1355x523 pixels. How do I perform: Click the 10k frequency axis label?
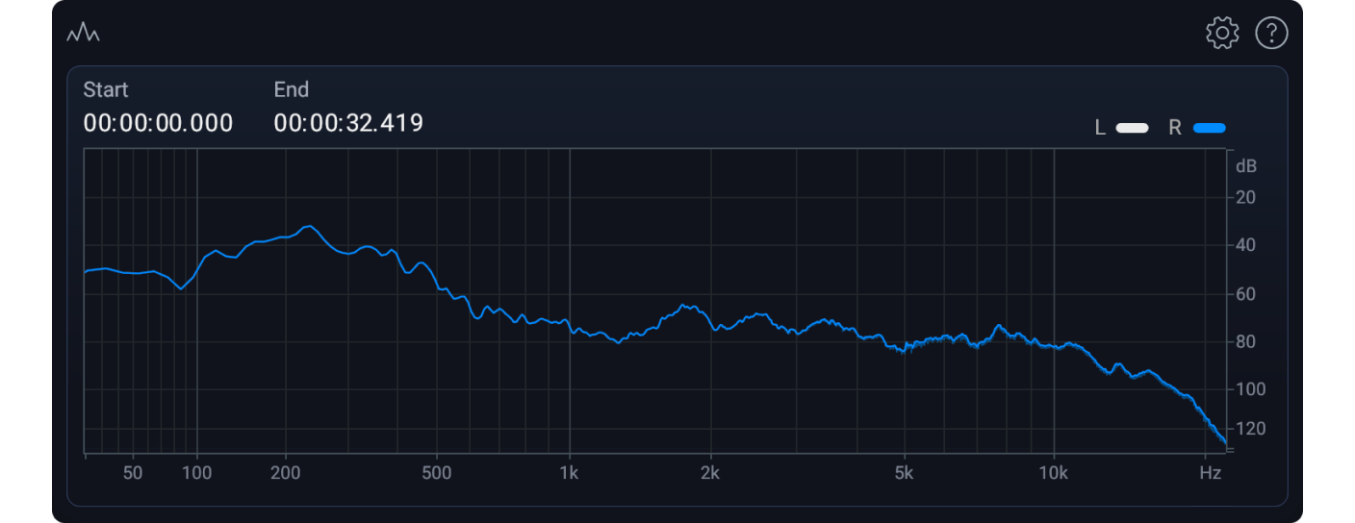tap(1054, 473)
